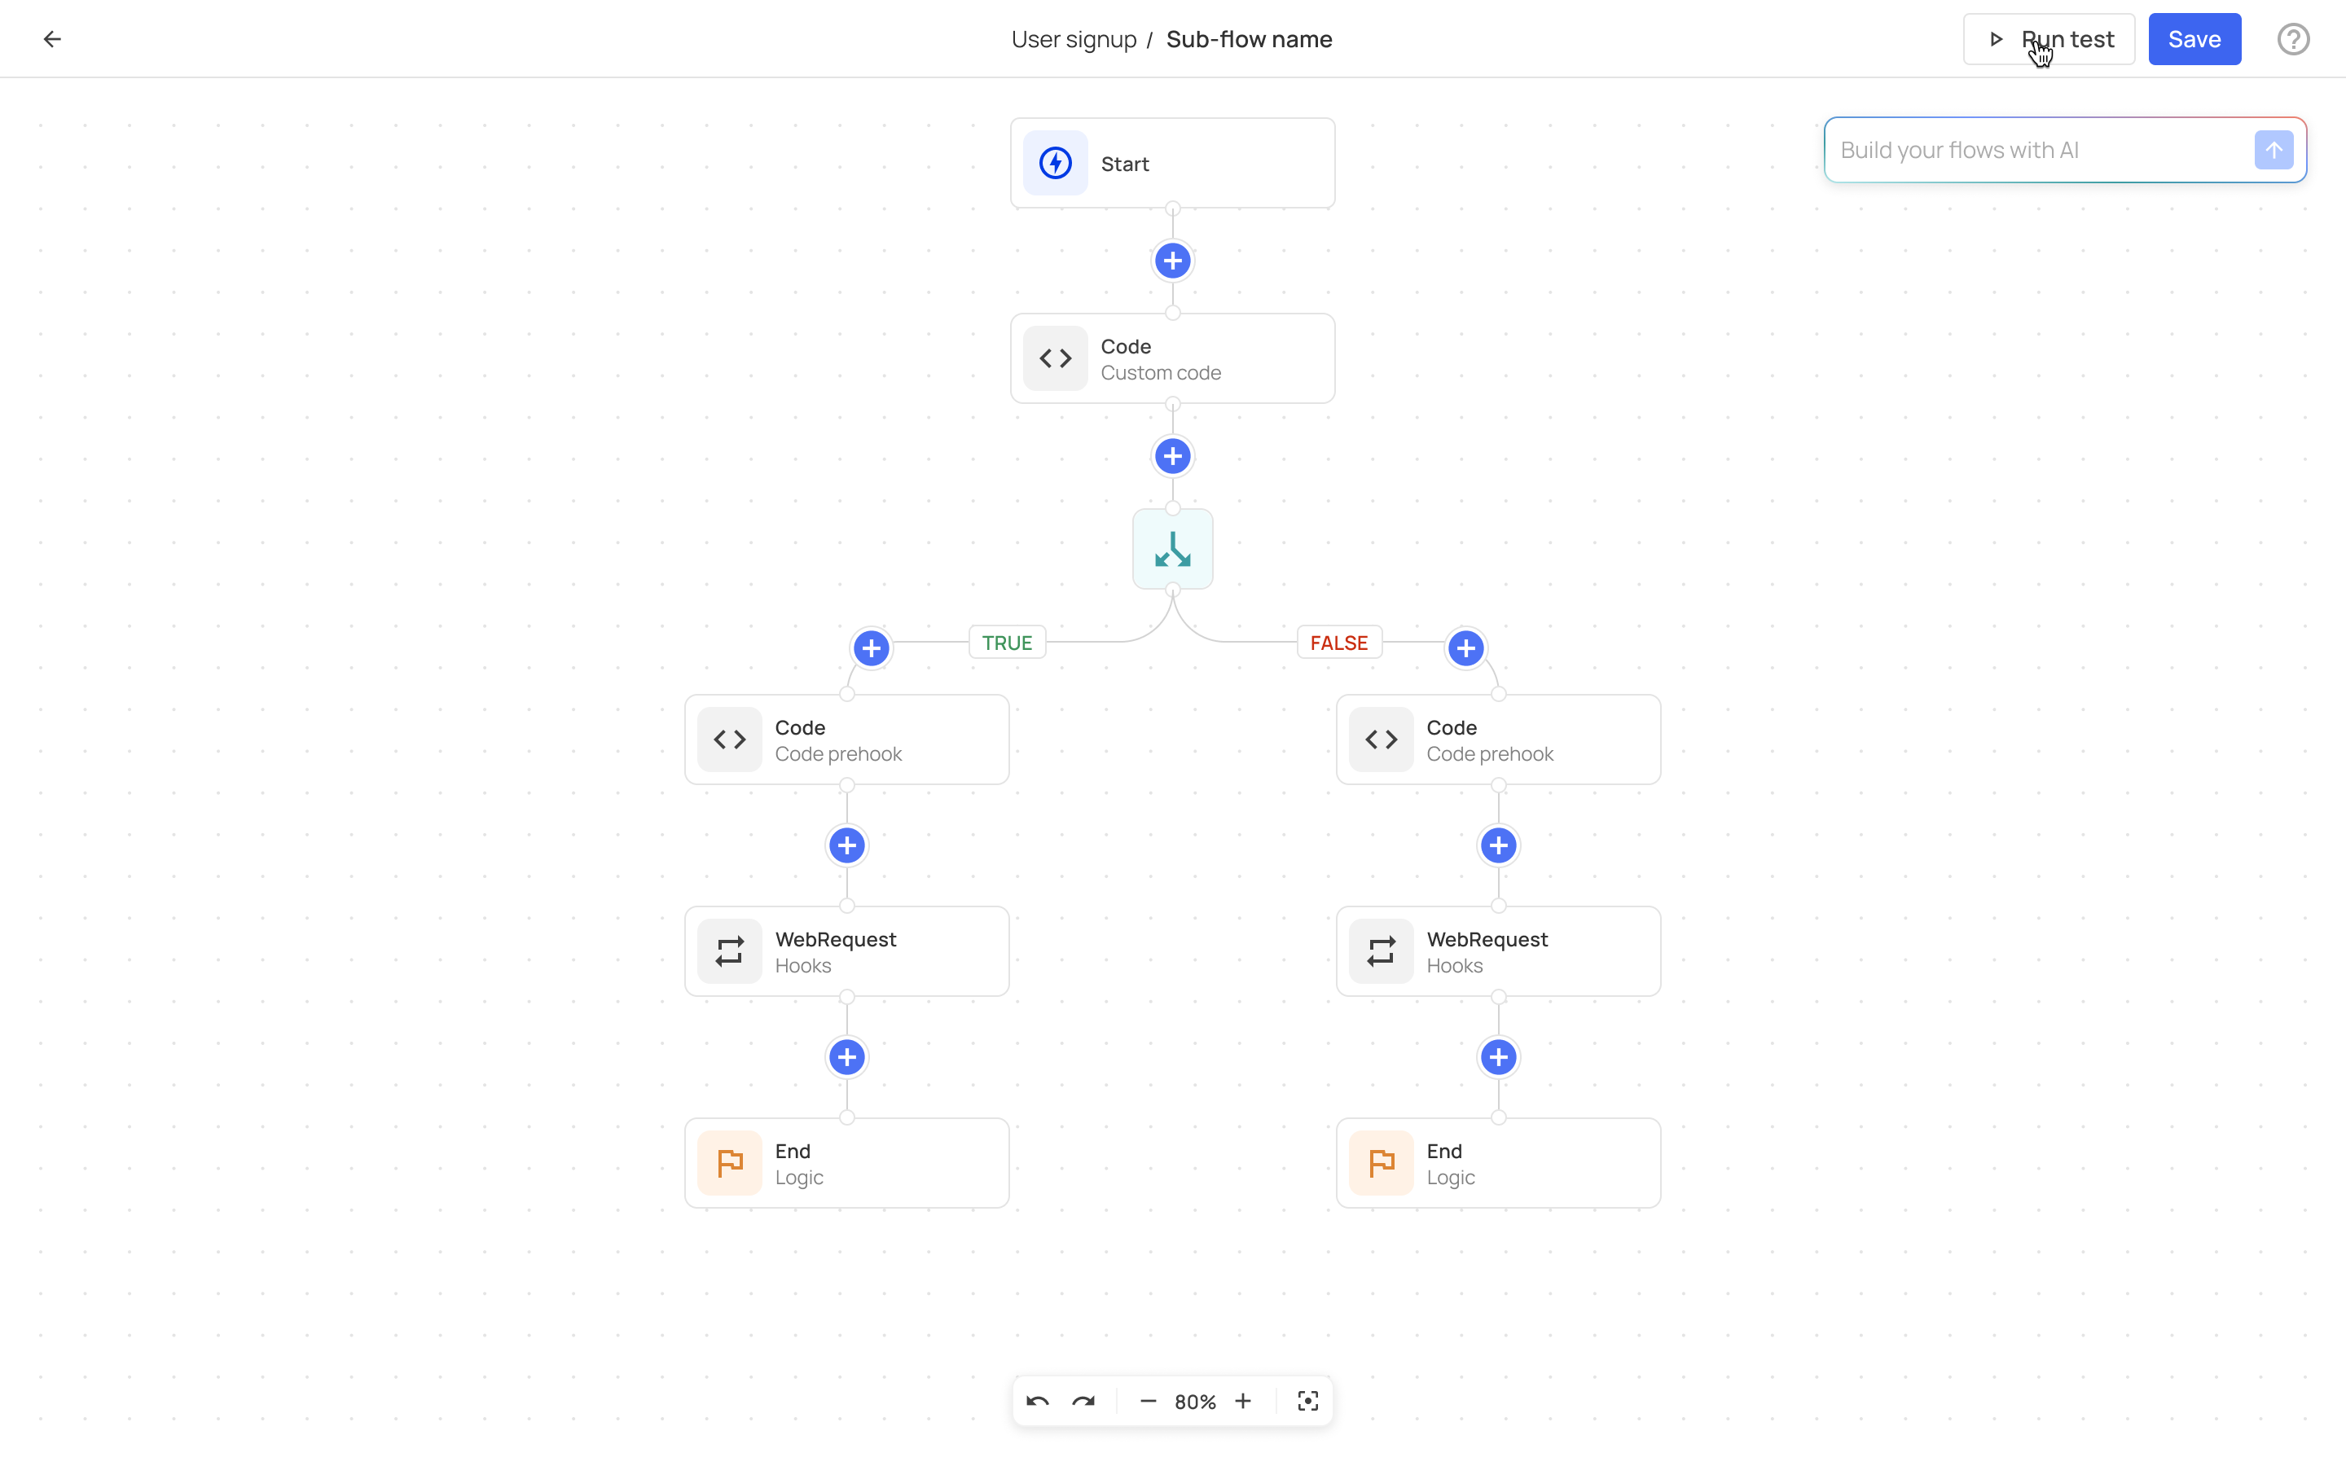Click the zoom out minus icon
Viewport: 2346px width, 1466px height.
pos(1148,1401)
